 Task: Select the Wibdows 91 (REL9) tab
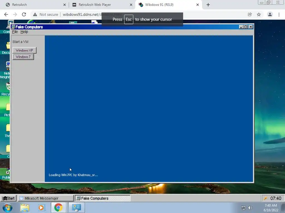[x=168, y=5]
